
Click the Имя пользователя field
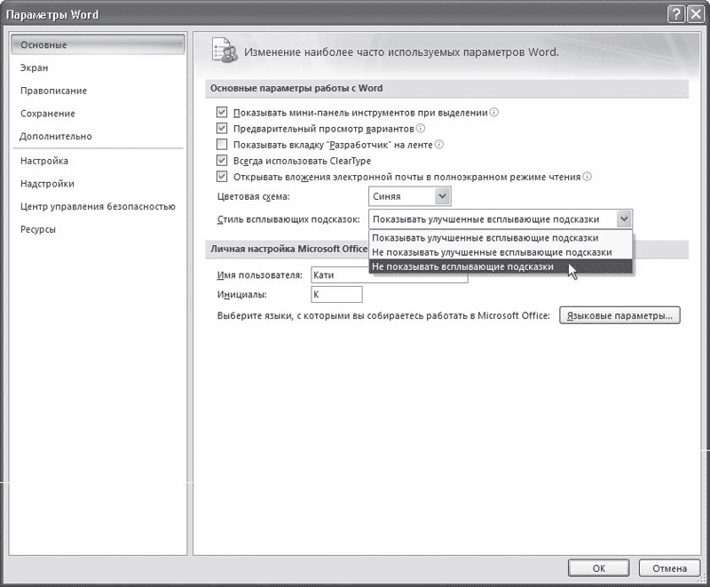pyautogui.click(x=390, y=275)
